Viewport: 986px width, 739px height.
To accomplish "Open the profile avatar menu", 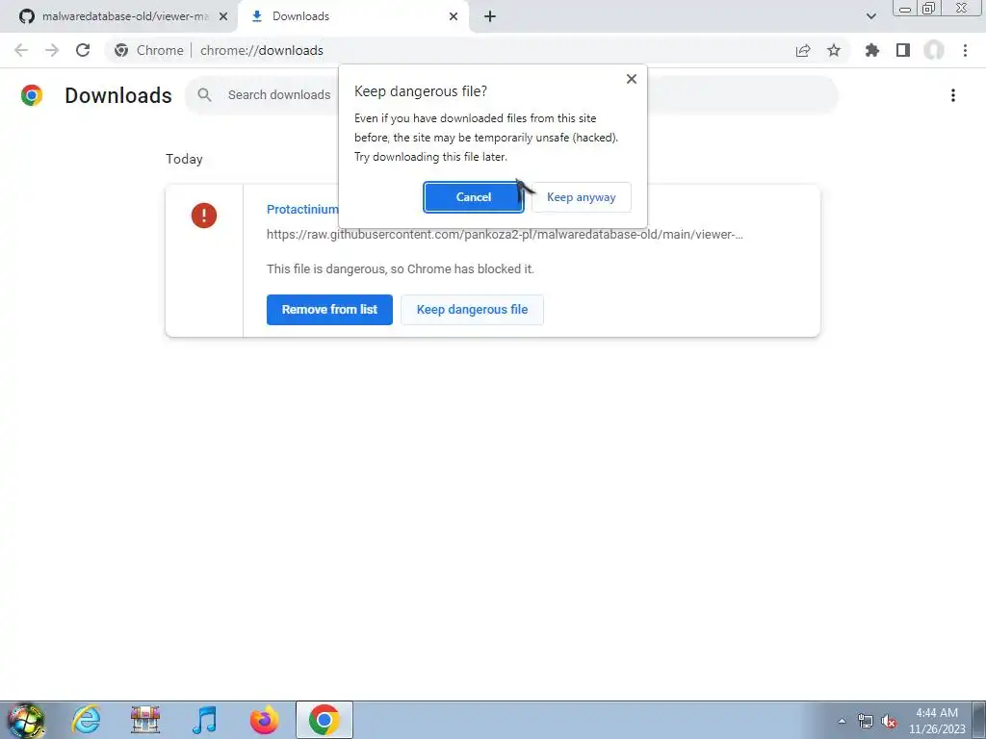I will click(x=934, y=50).
